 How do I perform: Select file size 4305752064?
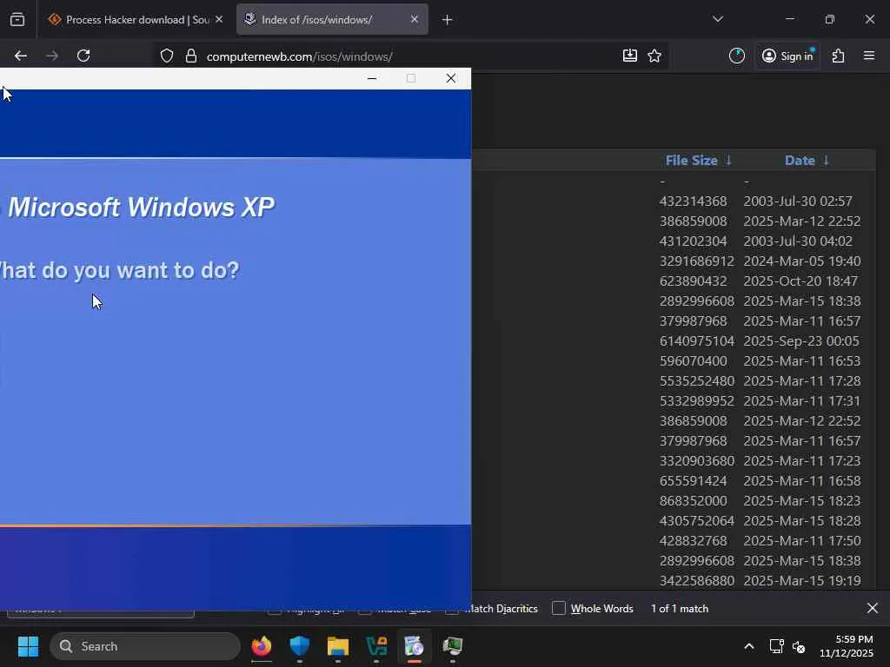696,521
